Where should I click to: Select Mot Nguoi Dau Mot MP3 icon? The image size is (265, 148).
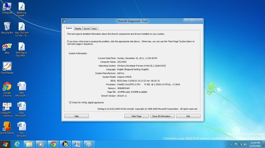click(22, 50)
